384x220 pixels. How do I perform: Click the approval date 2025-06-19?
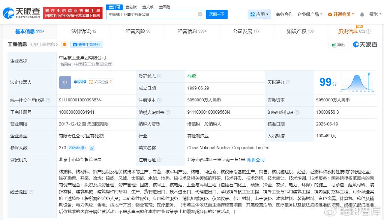(x=327, y=124)
